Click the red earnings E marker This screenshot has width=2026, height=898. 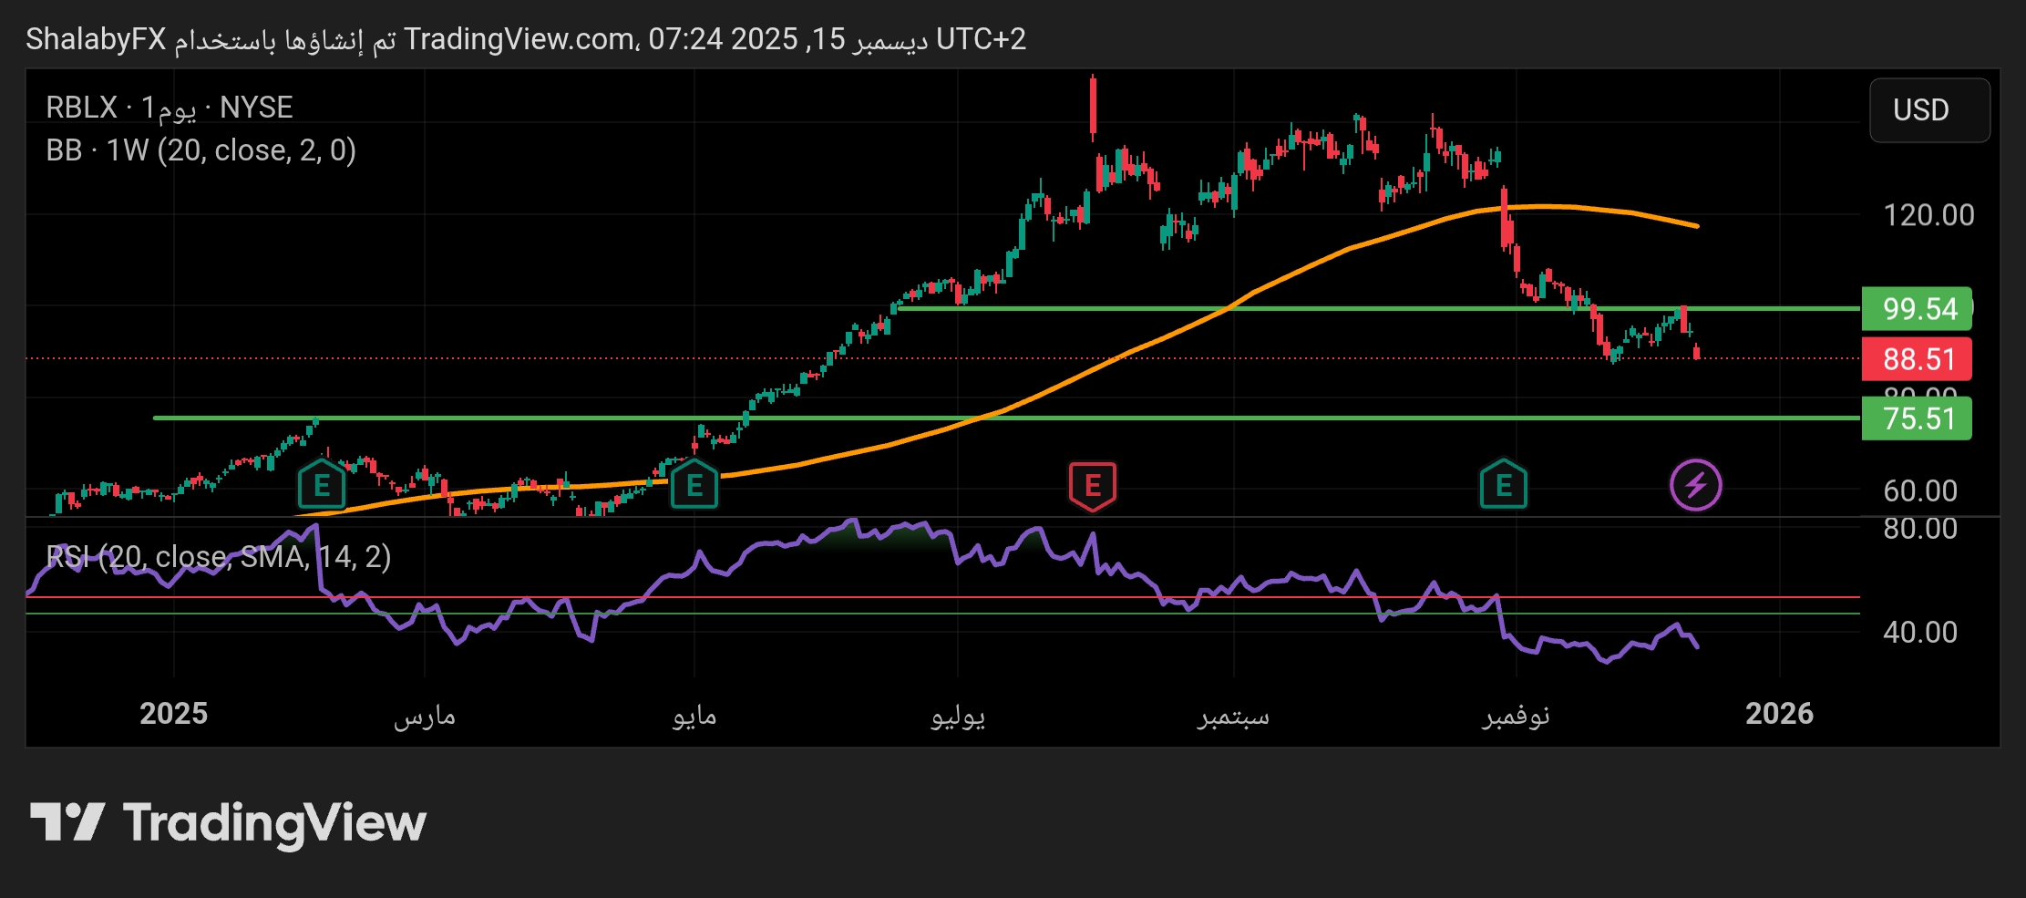tap(1092, 486)
